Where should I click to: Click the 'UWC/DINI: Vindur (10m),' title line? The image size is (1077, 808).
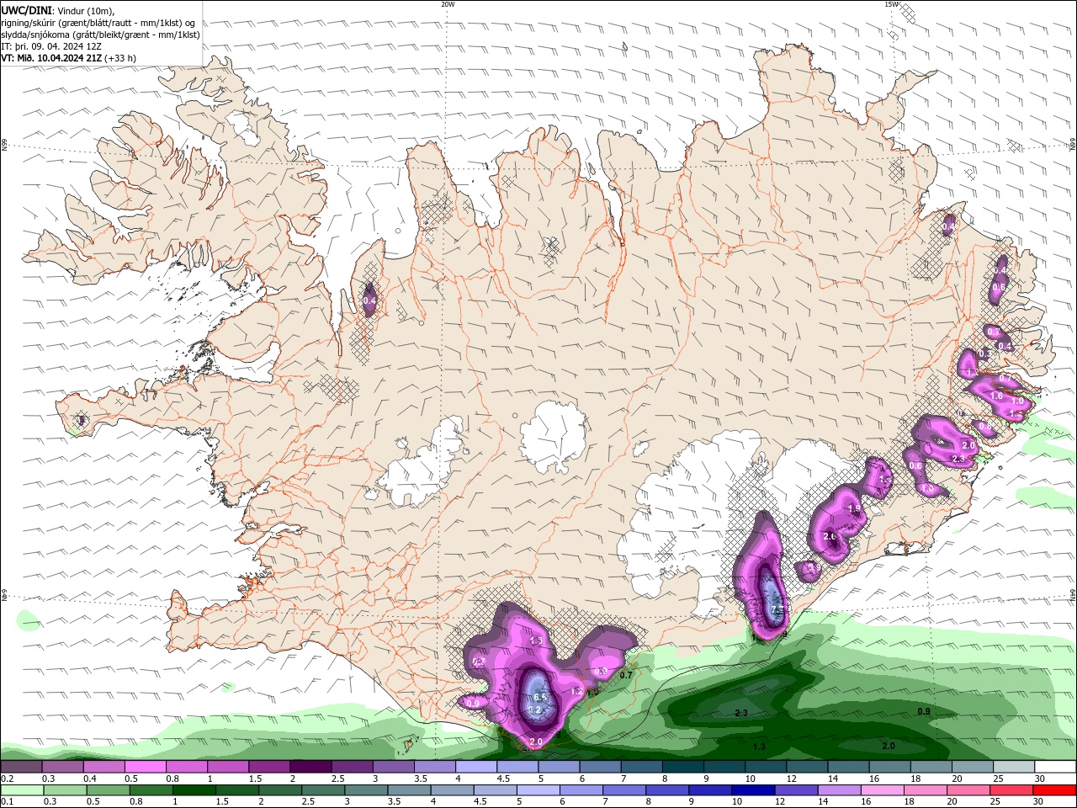click(x=59, y=10)
